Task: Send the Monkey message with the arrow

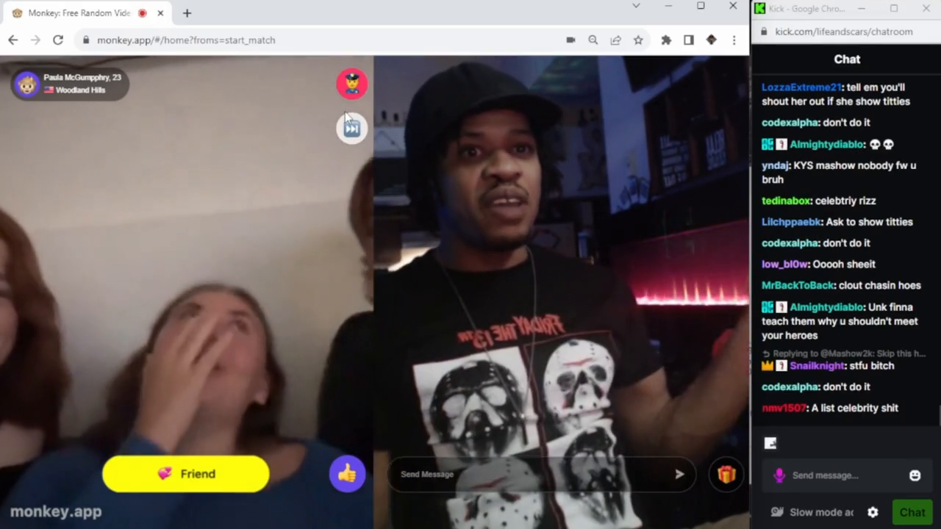Action: (679, 475)
